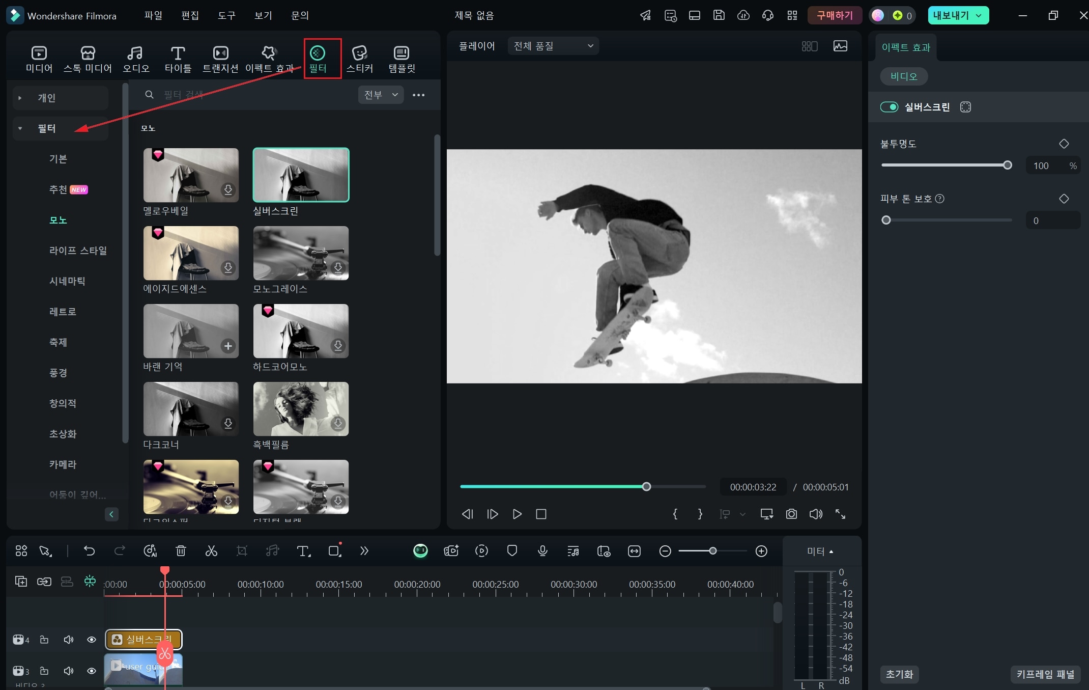This screenshot has height=690, width=1089.
Task: Click the preview playback progress bar handle
Action: click(x=646, y=486)
